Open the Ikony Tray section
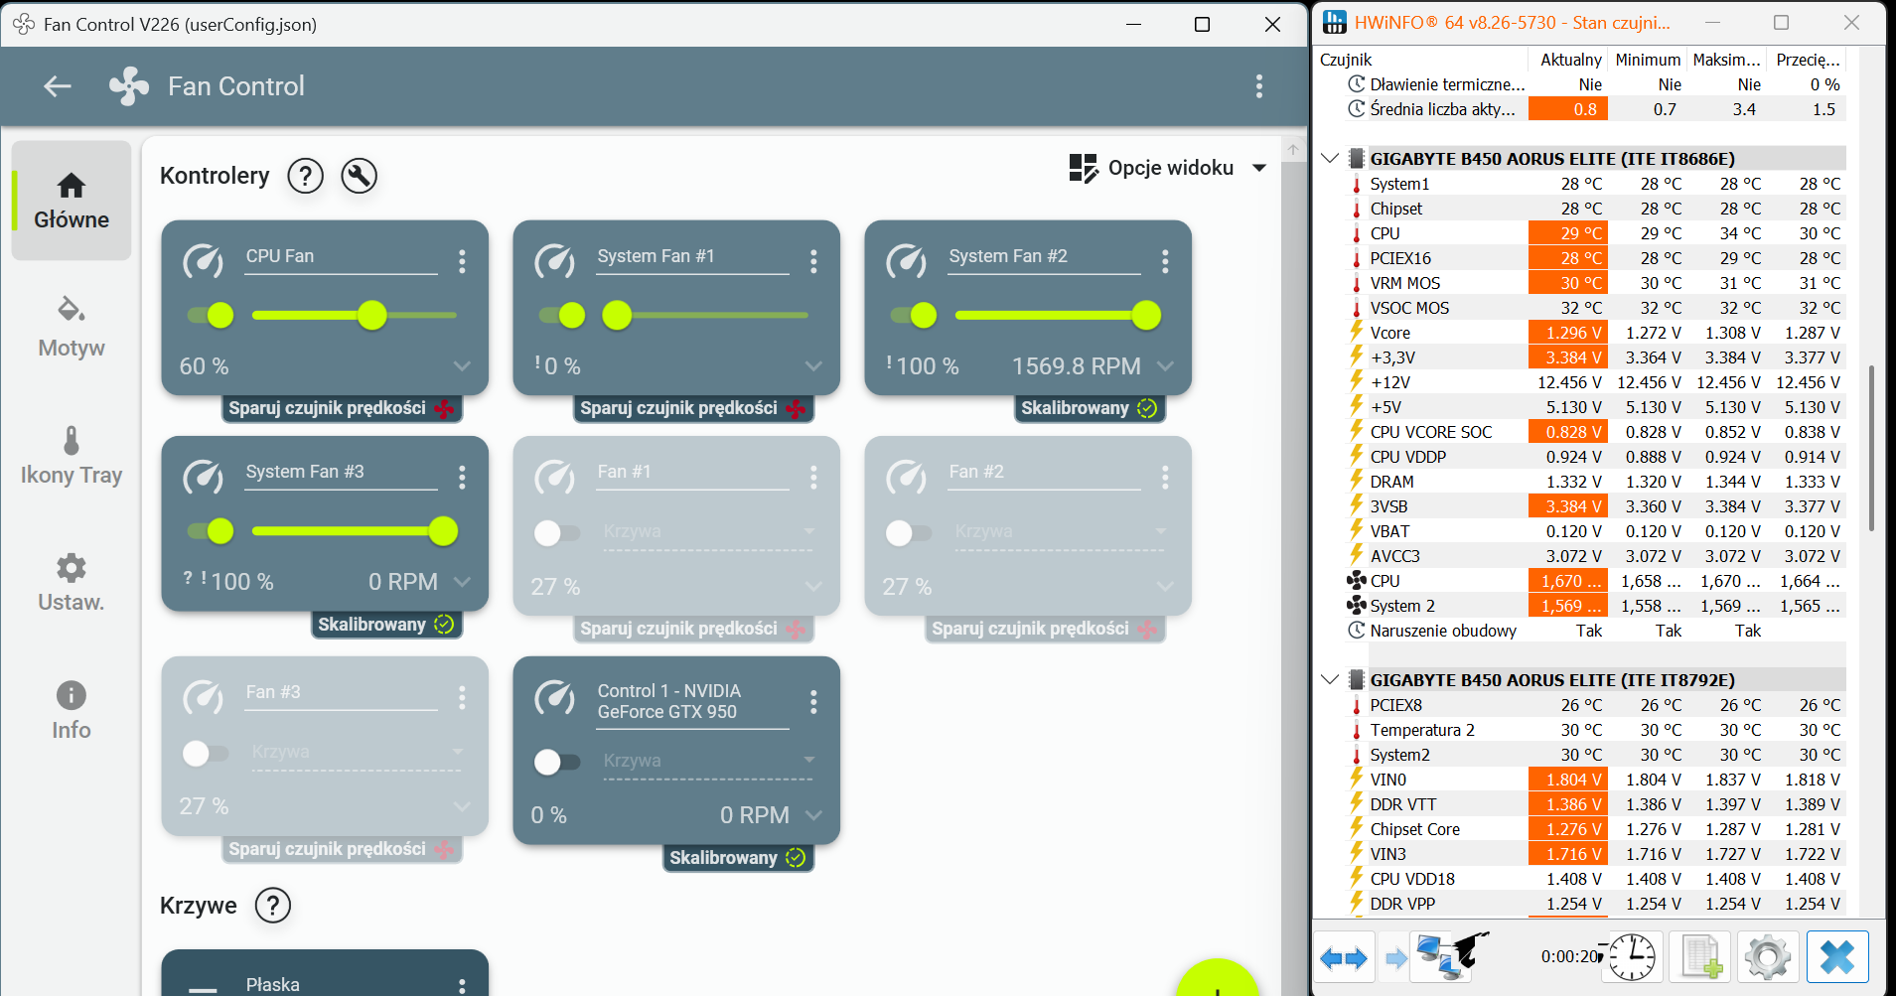 [x=71, y=455]
